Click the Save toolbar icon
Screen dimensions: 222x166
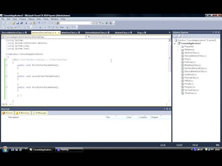[18, 23]
